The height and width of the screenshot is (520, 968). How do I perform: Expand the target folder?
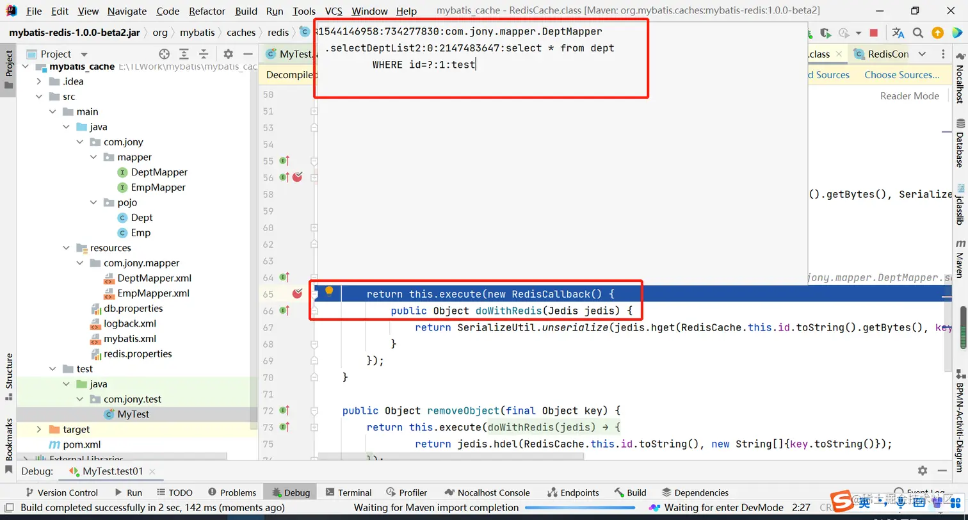click(x=39, y=429)
